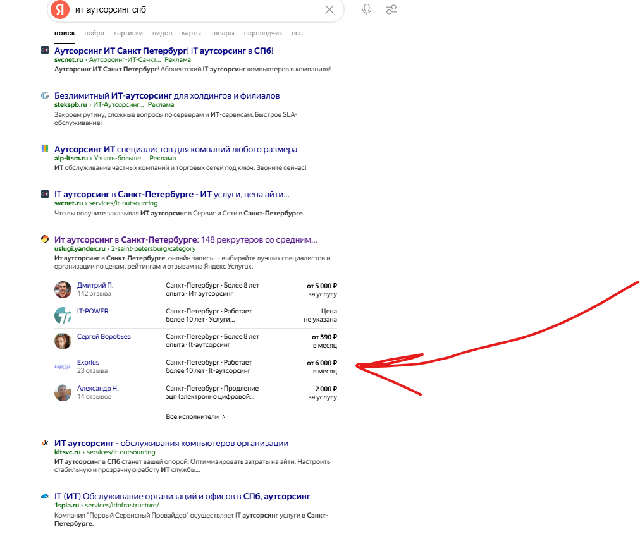
Task: Click 1spla.ru domain link
Action: coord(66,505)
